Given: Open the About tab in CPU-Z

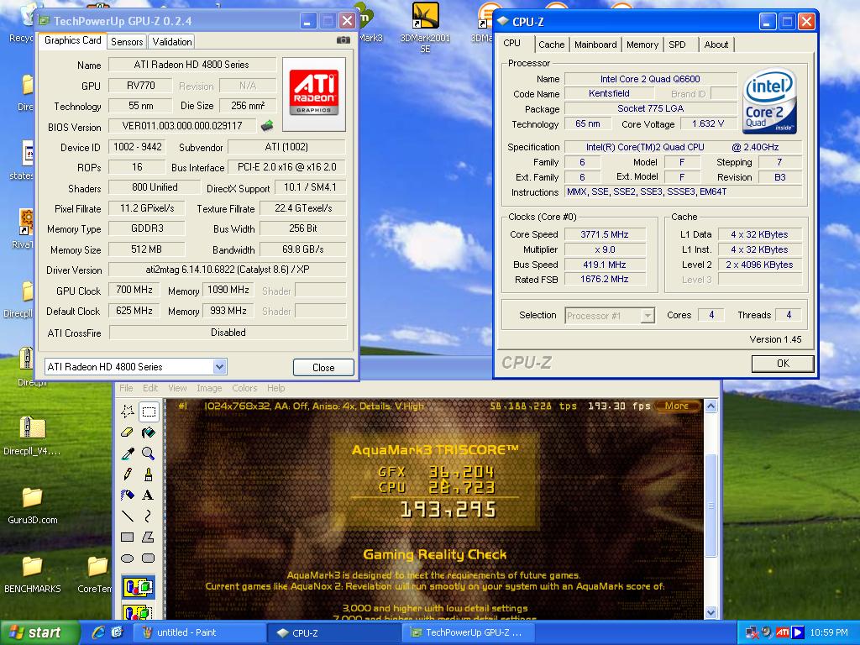Looking at the screenshot, I should 716,45.
